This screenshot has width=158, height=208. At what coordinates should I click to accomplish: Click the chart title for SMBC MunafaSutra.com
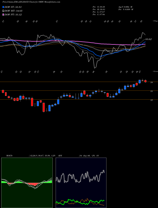[x=31, y=2]
